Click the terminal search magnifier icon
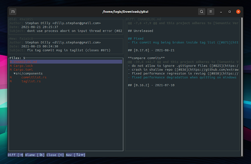Screen dimensions: 251x164 201,12
